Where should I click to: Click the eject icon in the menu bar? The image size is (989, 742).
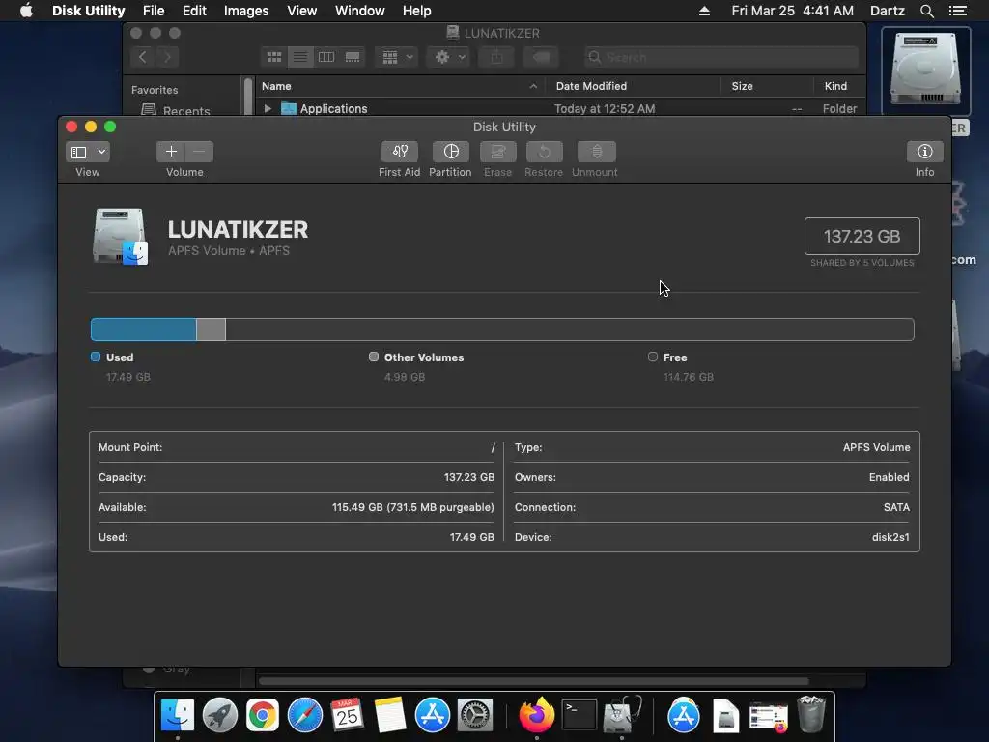point(704,11)
